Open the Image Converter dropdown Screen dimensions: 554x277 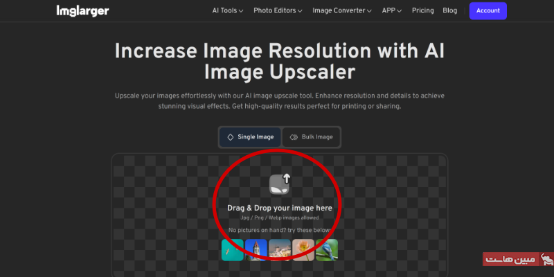pyautogui.click(x=342, y=10)
